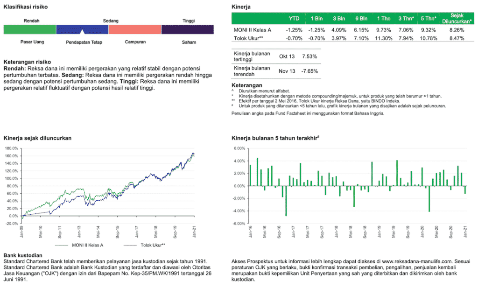Select the Sejak Diluncurkan column header
The height and width of the screenshot is (288, 478).
[456, 19]
